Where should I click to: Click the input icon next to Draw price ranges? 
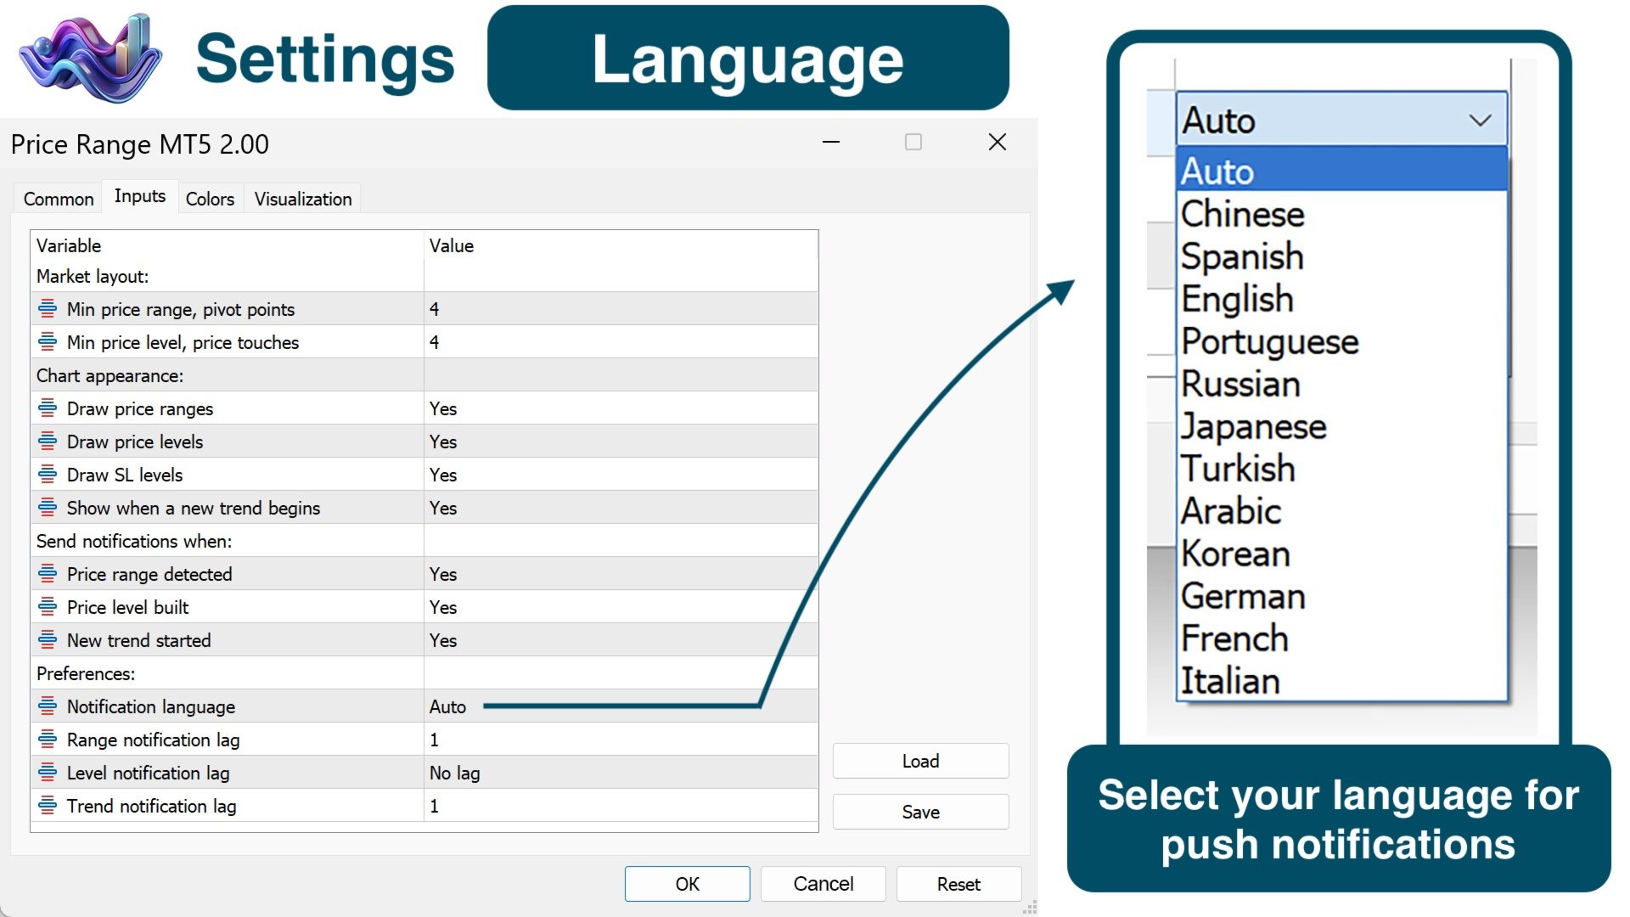coord(48,408)
